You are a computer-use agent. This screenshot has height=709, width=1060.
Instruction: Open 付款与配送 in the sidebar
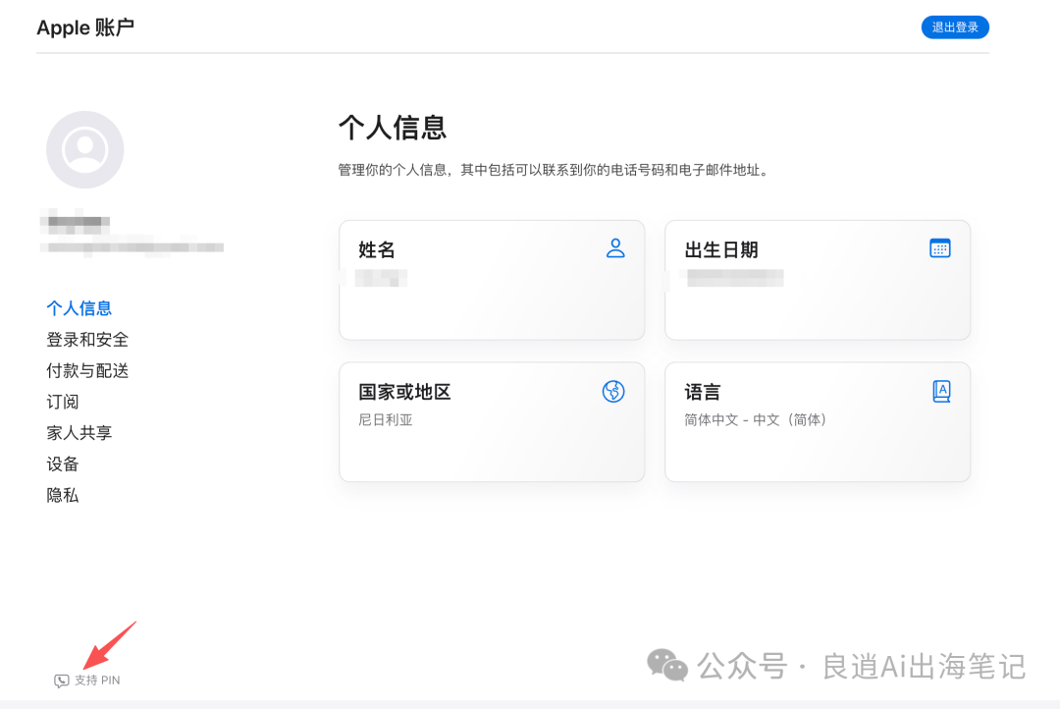click(x=87, y=371)
